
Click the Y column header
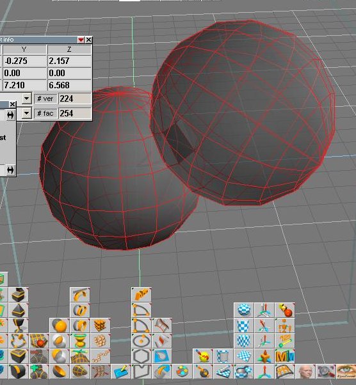tap(24, 50)
